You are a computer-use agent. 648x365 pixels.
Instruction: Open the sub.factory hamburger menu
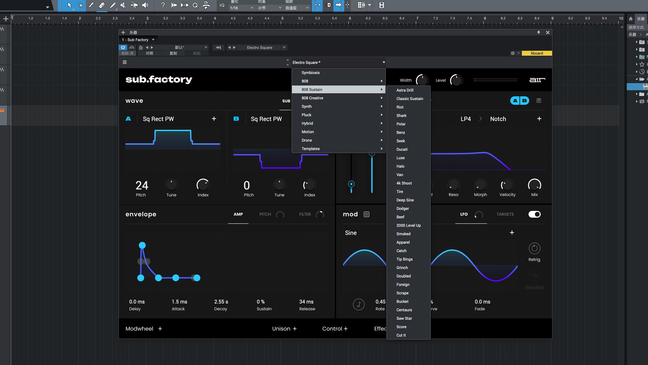pos(125,62)
